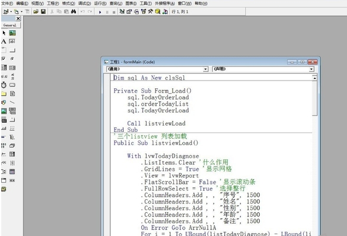Click the 'Call listviewLoad' code line

156,123
